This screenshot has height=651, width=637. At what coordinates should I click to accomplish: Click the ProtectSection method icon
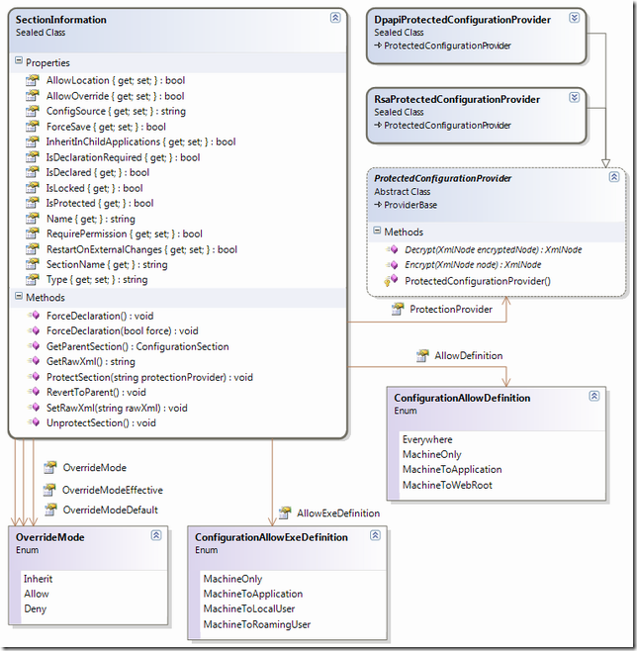[34, 377]
